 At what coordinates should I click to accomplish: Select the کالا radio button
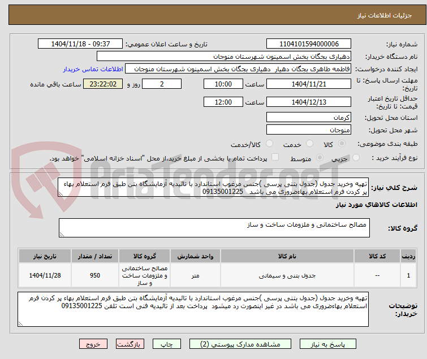pos(342,144)
